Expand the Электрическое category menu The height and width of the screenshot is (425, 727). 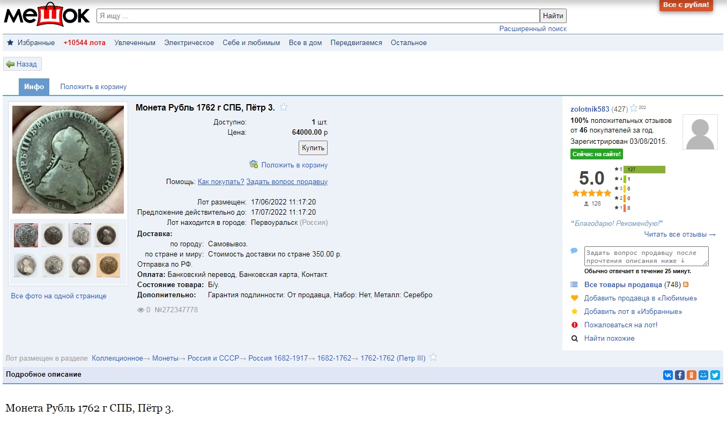pos(189,43)
